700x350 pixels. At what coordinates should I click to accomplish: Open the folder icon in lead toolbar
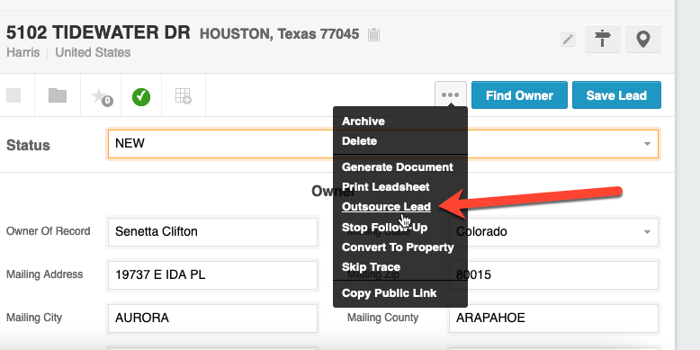pyautogui.click(x=58, y=95)
